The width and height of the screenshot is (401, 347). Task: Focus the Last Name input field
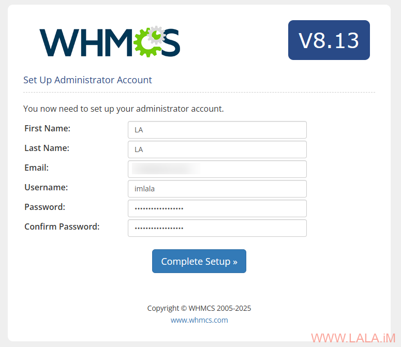(217, 149)
